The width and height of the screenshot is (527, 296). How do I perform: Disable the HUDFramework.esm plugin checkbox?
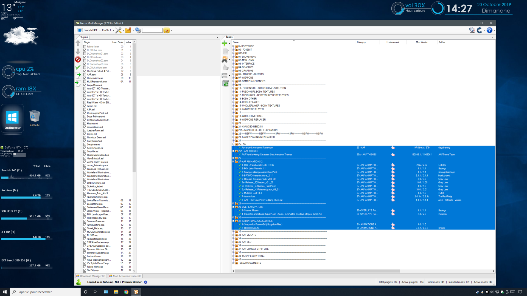coord(85,82)
